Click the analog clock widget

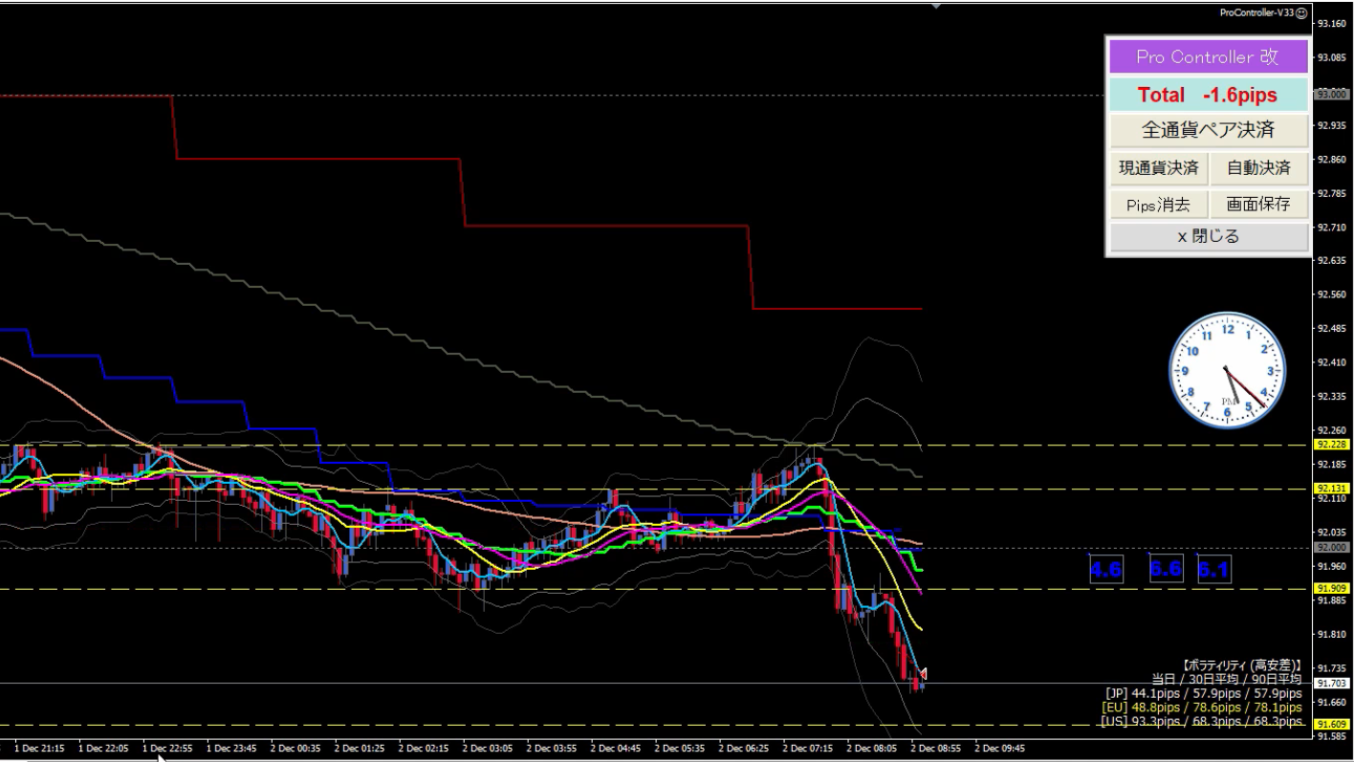click(x=1227, y=370)
